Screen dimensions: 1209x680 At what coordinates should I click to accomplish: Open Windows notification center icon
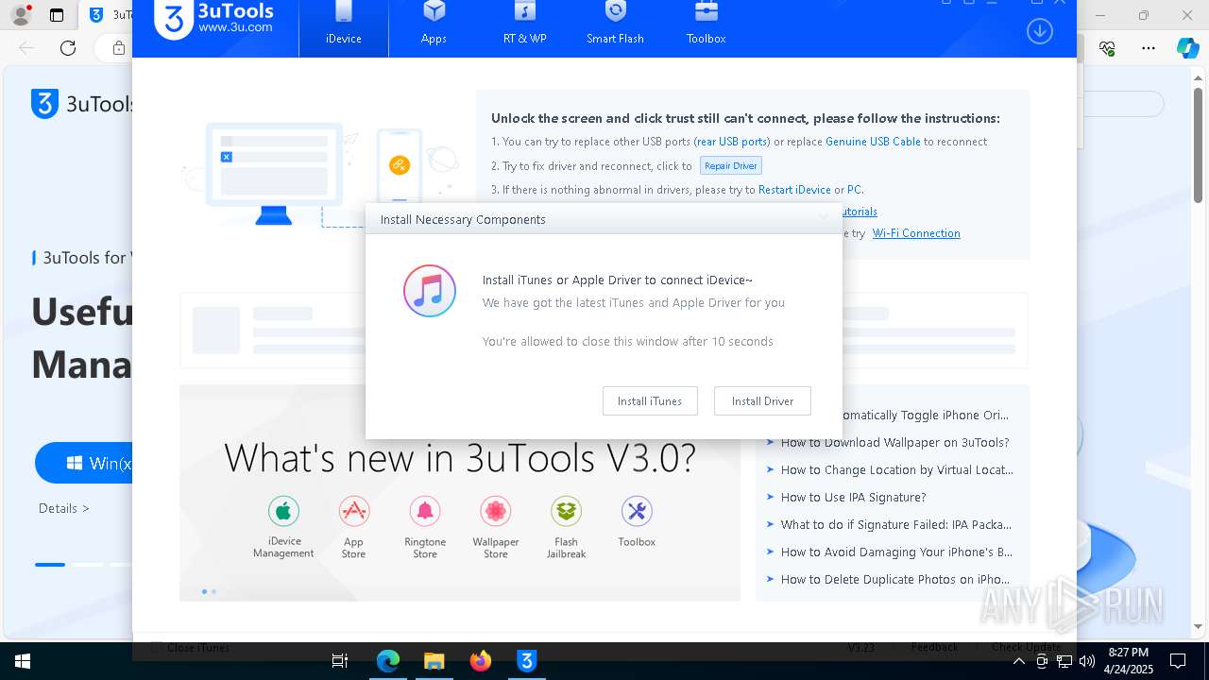(1178, 662)
